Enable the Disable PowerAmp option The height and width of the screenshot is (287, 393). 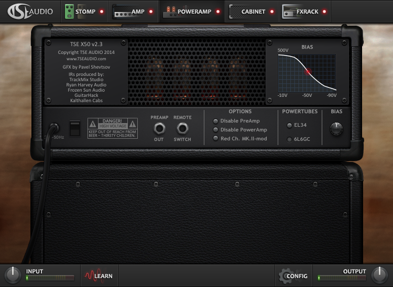click(215, 130)
